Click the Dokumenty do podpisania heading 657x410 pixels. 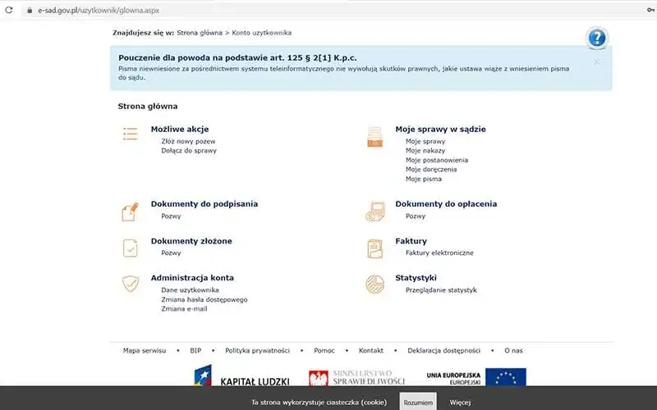204,203
